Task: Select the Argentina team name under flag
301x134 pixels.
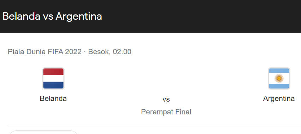Action: (279, 98)
